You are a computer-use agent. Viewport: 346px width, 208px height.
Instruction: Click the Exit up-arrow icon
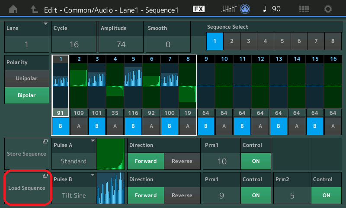(x=33, y=9)
